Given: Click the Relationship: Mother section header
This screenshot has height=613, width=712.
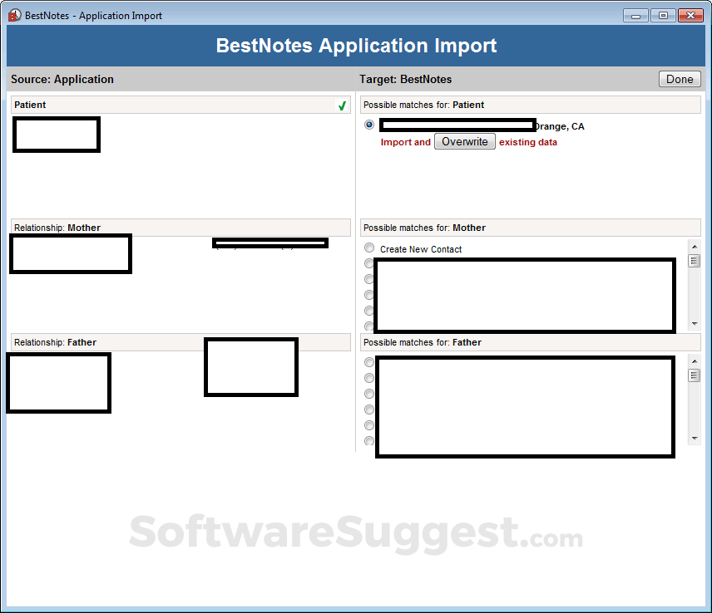Looking at the screenshot, I should pyautogui.click(x=180, y=228).
